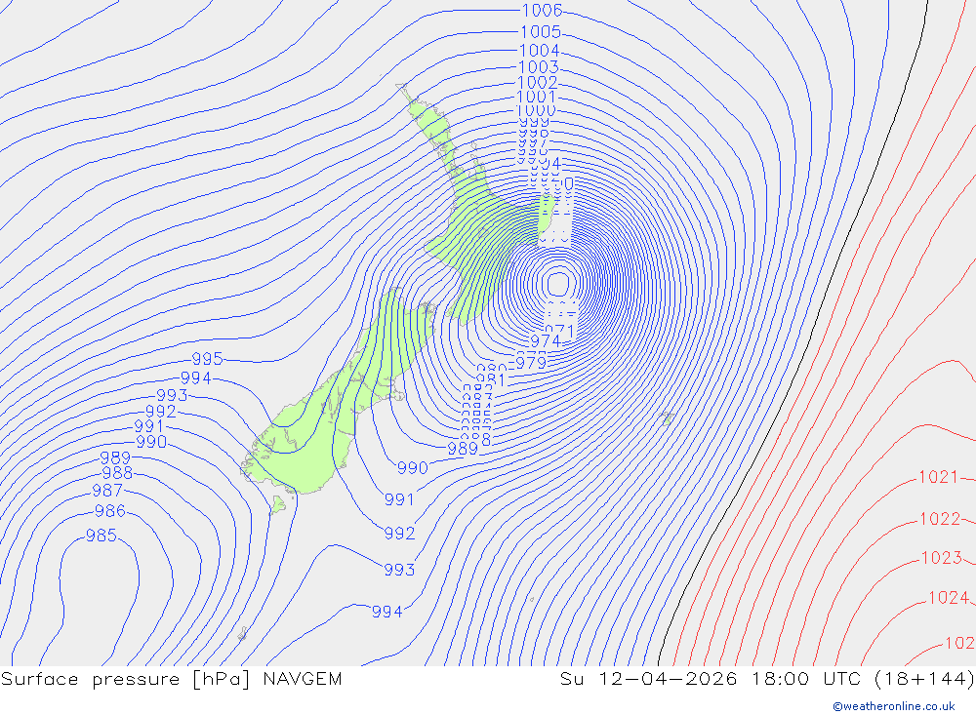Image resolution: width=976 pixels, height=715 pixels.
Task: Click the 'Surface pressure [hPa] NAVGEM' caption
Action: (x=171, y=679)
